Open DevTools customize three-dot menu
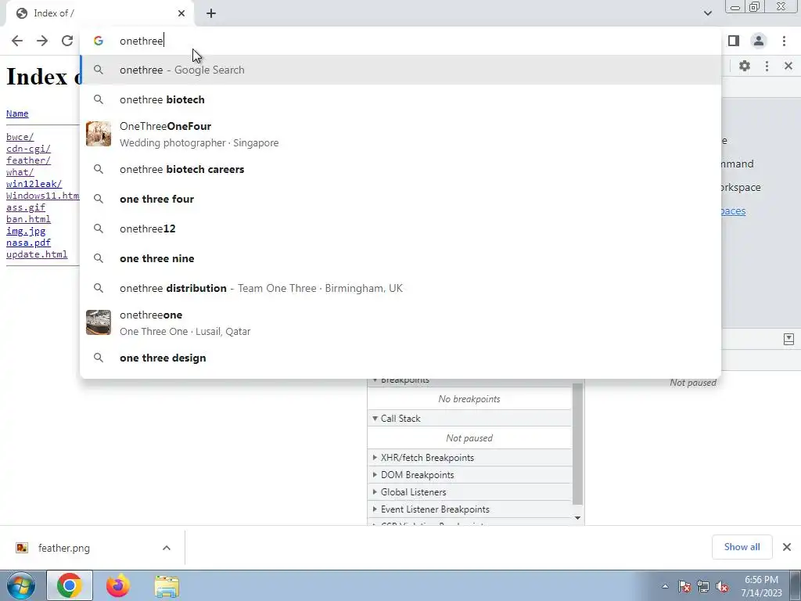The width and height of the screenshot is (801, 601). coord(767,66)
